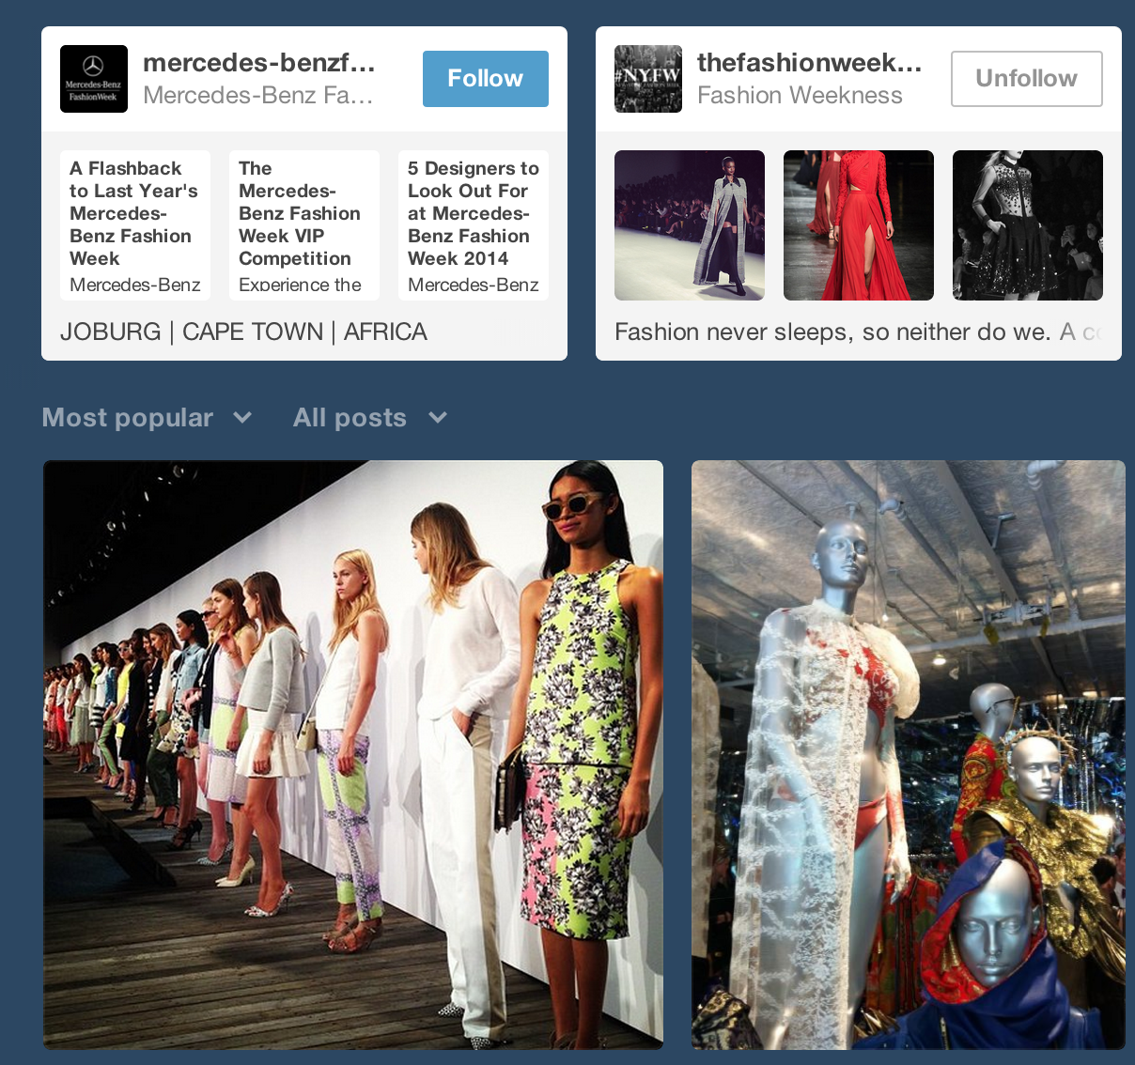Open the Mercedes-Benz Fashion Week avatar
This screenshot has width=1135, height=1065.
(94, 79)
